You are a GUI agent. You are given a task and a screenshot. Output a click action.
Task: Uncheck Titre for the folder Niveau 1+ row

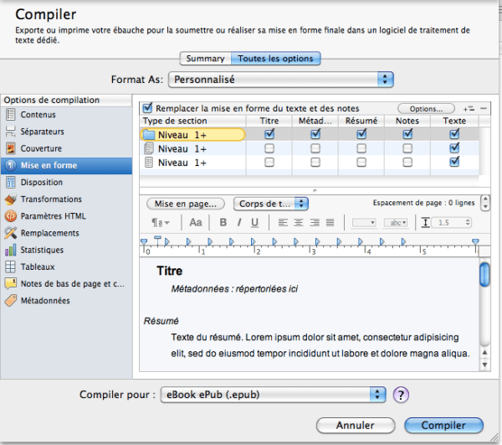coord(269,133)
